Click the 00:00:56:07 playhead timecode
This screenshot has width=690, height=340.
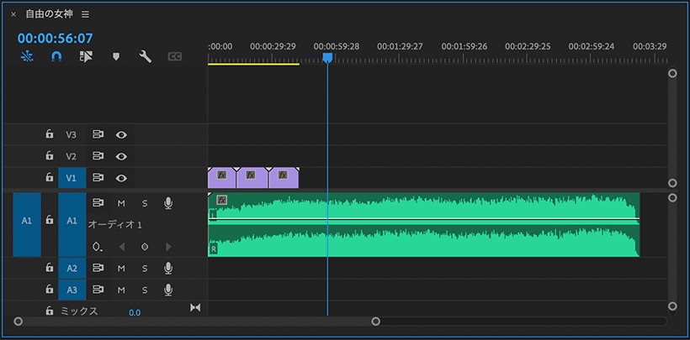pyautogui.click(x=56, y=39)
